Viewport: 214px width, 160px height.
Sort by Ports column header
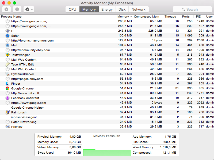186,17
